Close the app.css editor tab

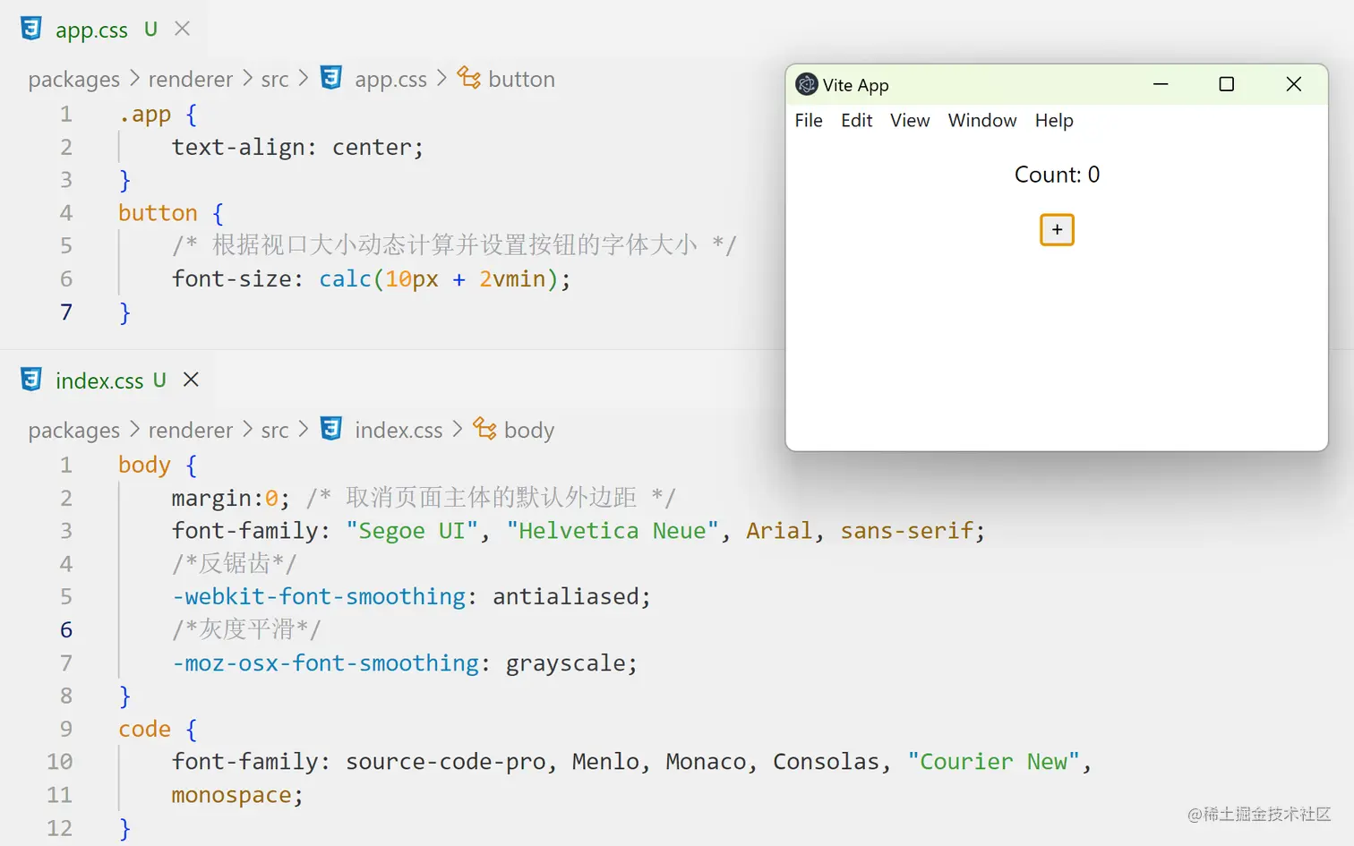[183, 29]
